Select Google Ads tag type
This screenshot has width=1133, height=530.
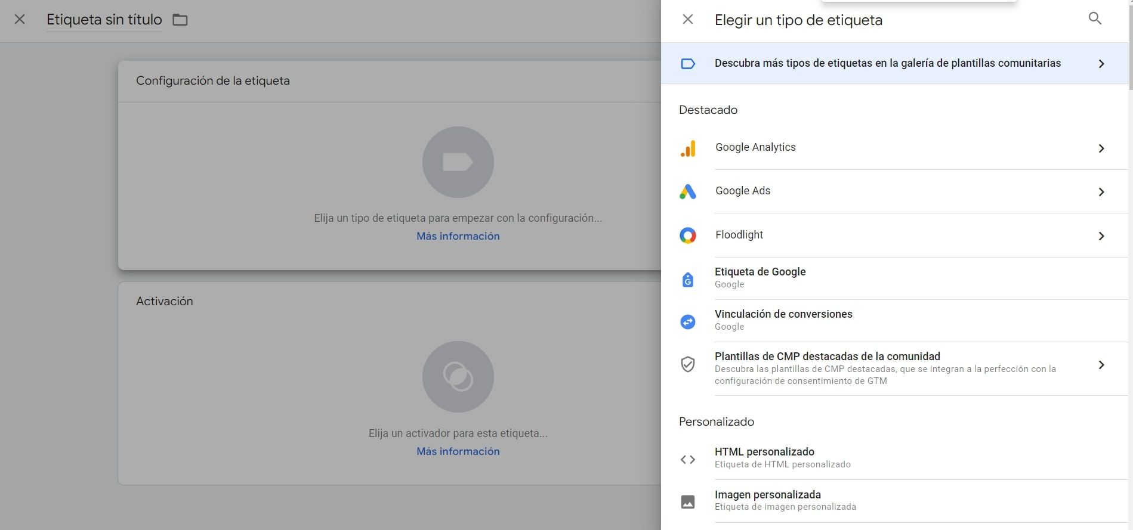point(894,191)
